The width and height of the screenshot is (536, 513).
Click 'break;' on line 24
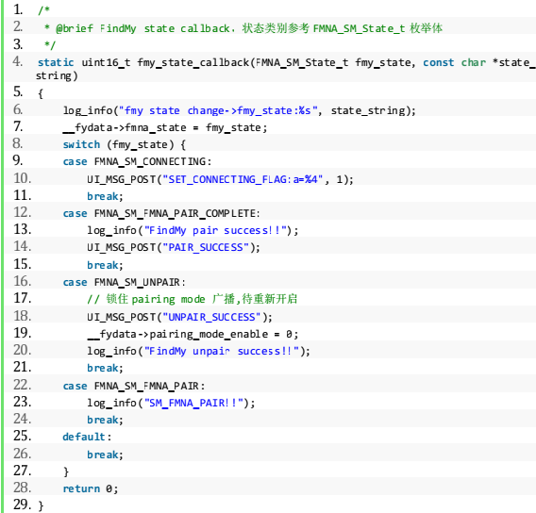[105, 420]
